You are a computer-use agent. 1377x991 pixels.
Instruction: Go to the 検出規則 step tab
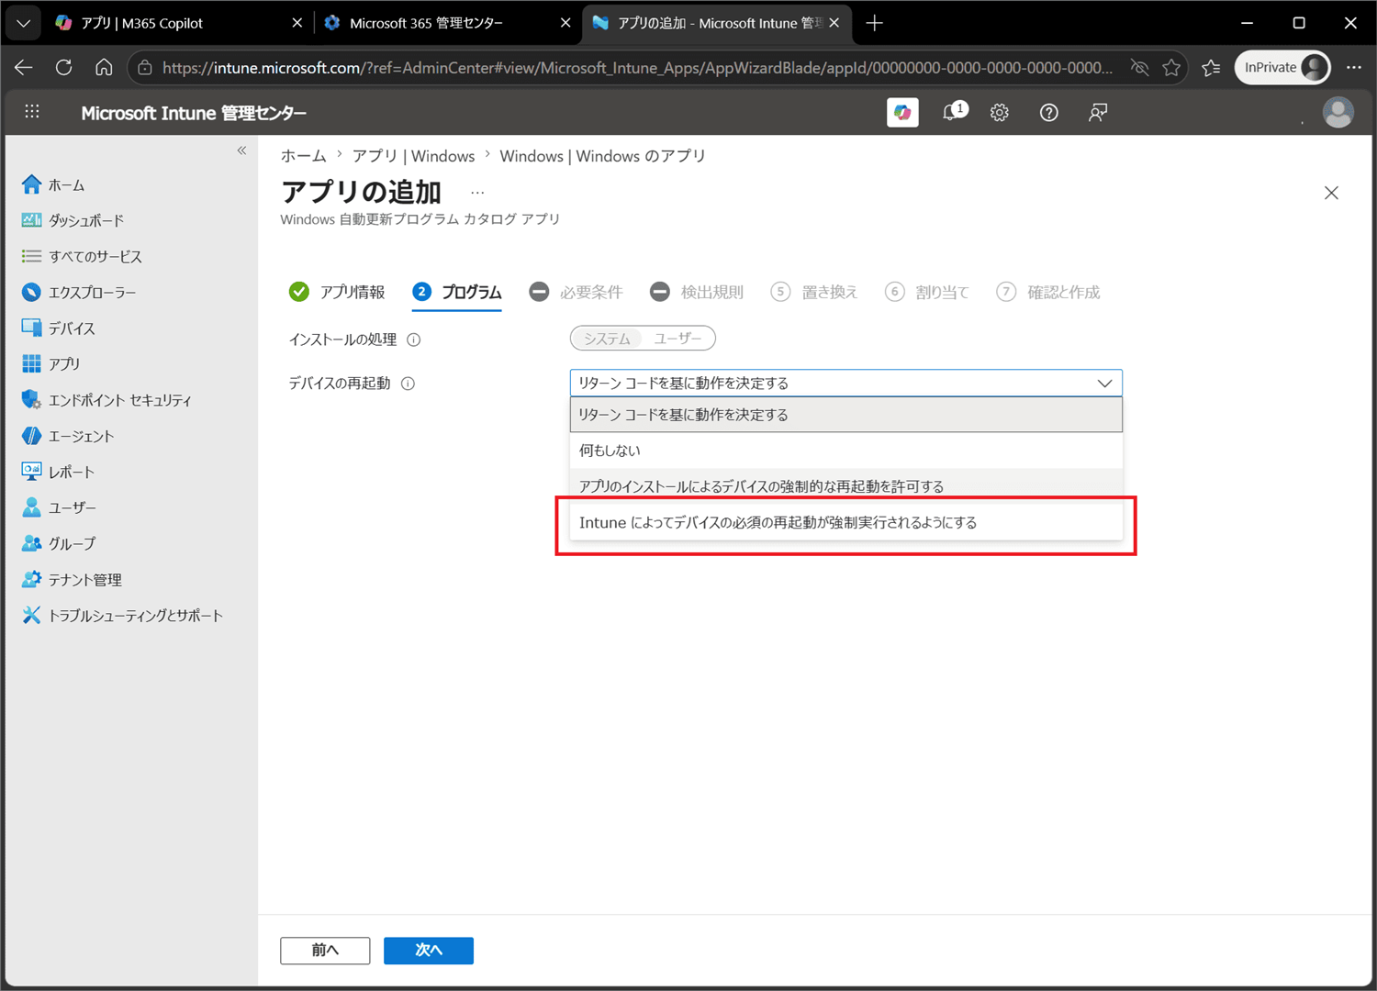click(x=697, y=292)
